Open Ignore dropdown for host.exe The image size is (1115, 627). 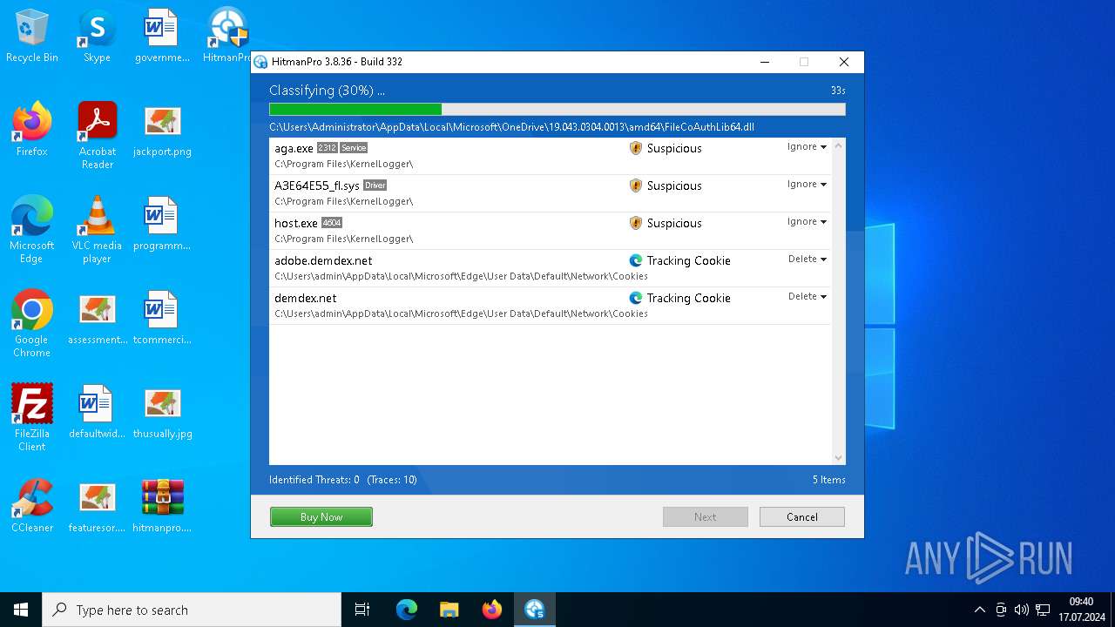coord(807,222)
